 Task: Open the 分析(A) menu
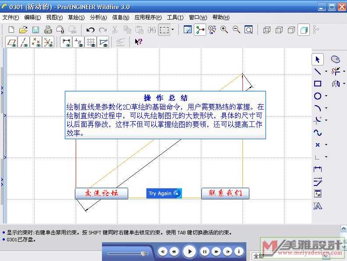pyautogui.click(x=98, y=17)
